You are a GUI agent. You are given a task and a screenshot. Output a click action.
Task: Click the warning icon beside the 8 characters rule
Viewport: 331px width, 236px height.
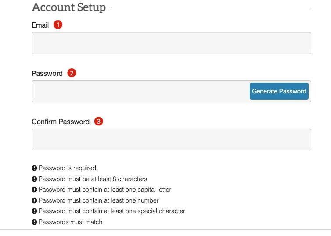point(34,179)
